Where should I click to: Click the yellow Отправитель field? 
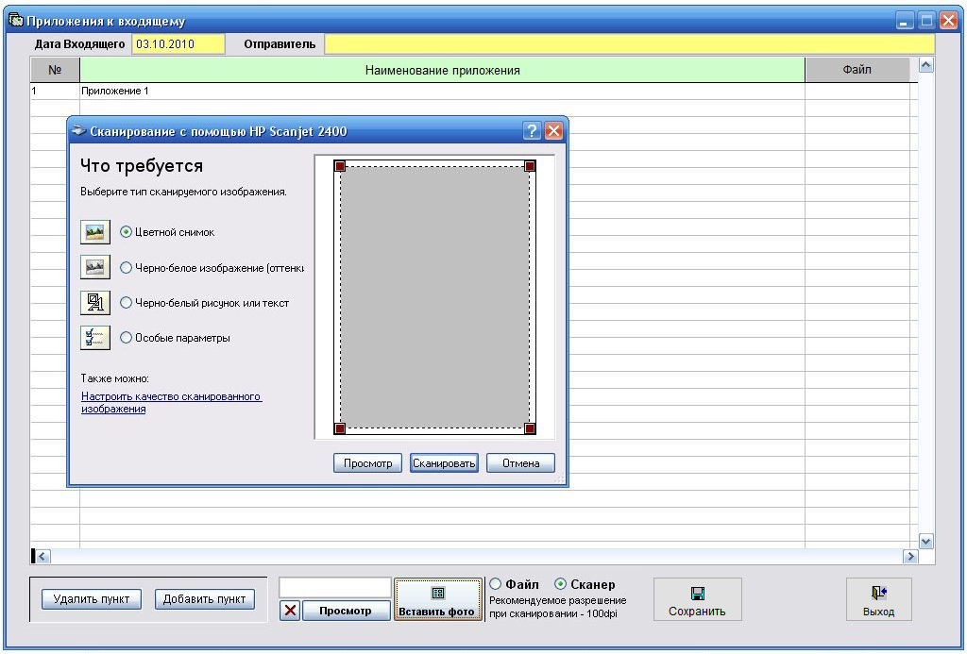(x=630, y=43)
